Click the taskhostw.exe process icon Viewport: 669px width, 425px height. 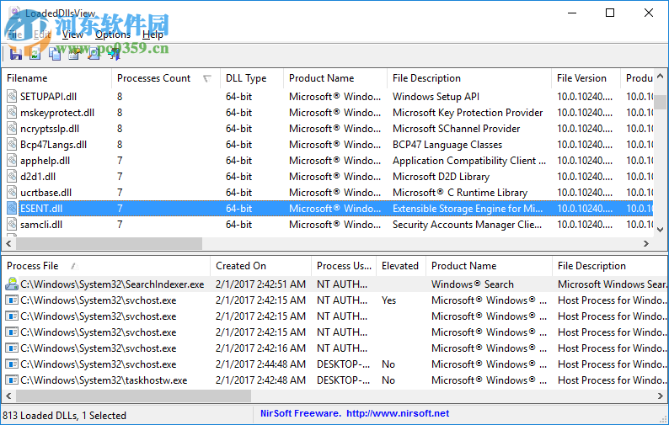coord(12,380)
